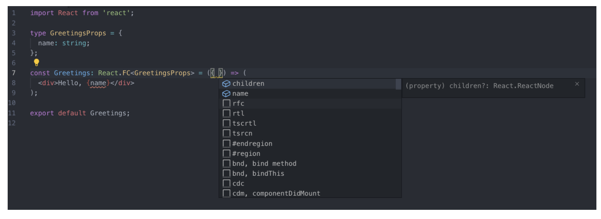
Task: Click the suggestion list scrollbar thumb
Action: pyautogui.click(x=398, y=84)
